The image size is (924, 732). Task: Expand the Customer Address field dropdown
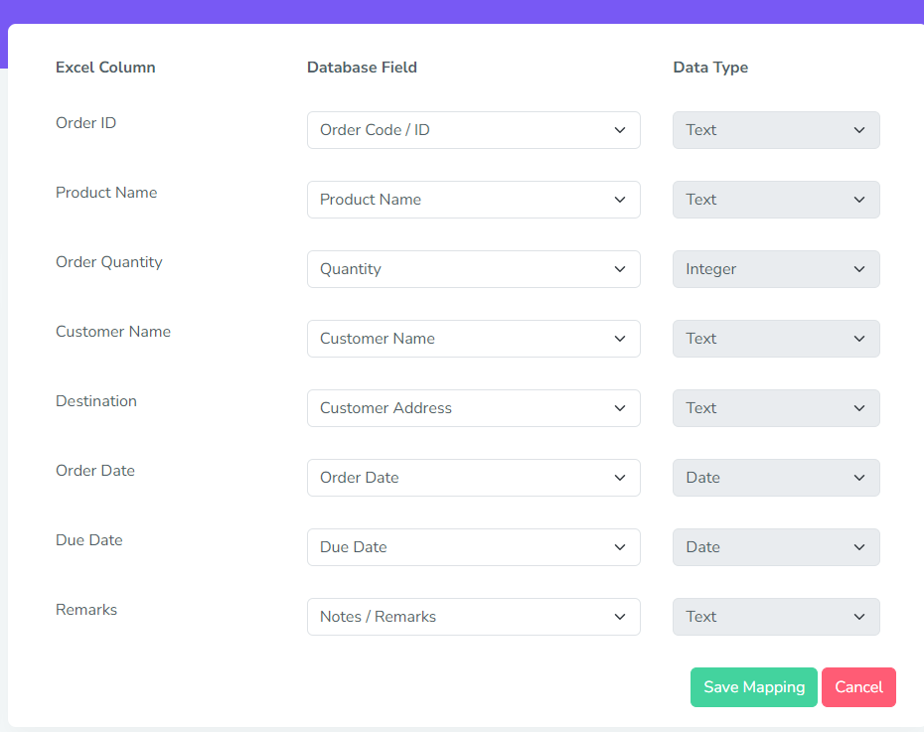click(x=473, y=408)
